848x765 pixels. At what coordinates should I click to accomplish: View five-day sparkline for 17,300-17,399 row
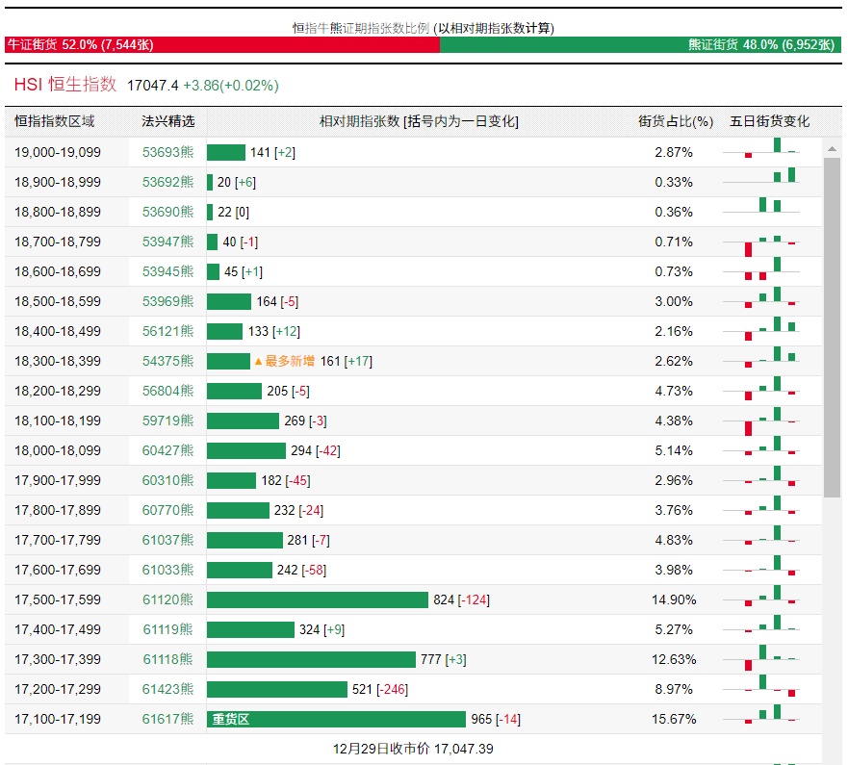pyautogui.click(x=770, y=659)
